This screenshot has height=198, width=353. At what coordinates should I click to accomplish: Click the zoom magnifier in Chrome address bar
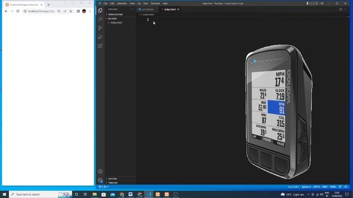click(59, 11)
